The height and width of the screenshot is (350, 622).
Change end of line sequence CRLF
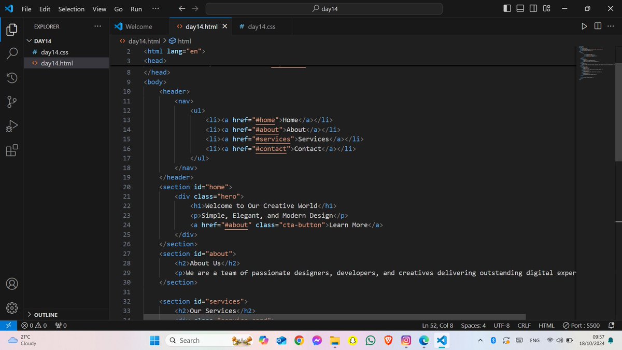(x=524, y=325)
